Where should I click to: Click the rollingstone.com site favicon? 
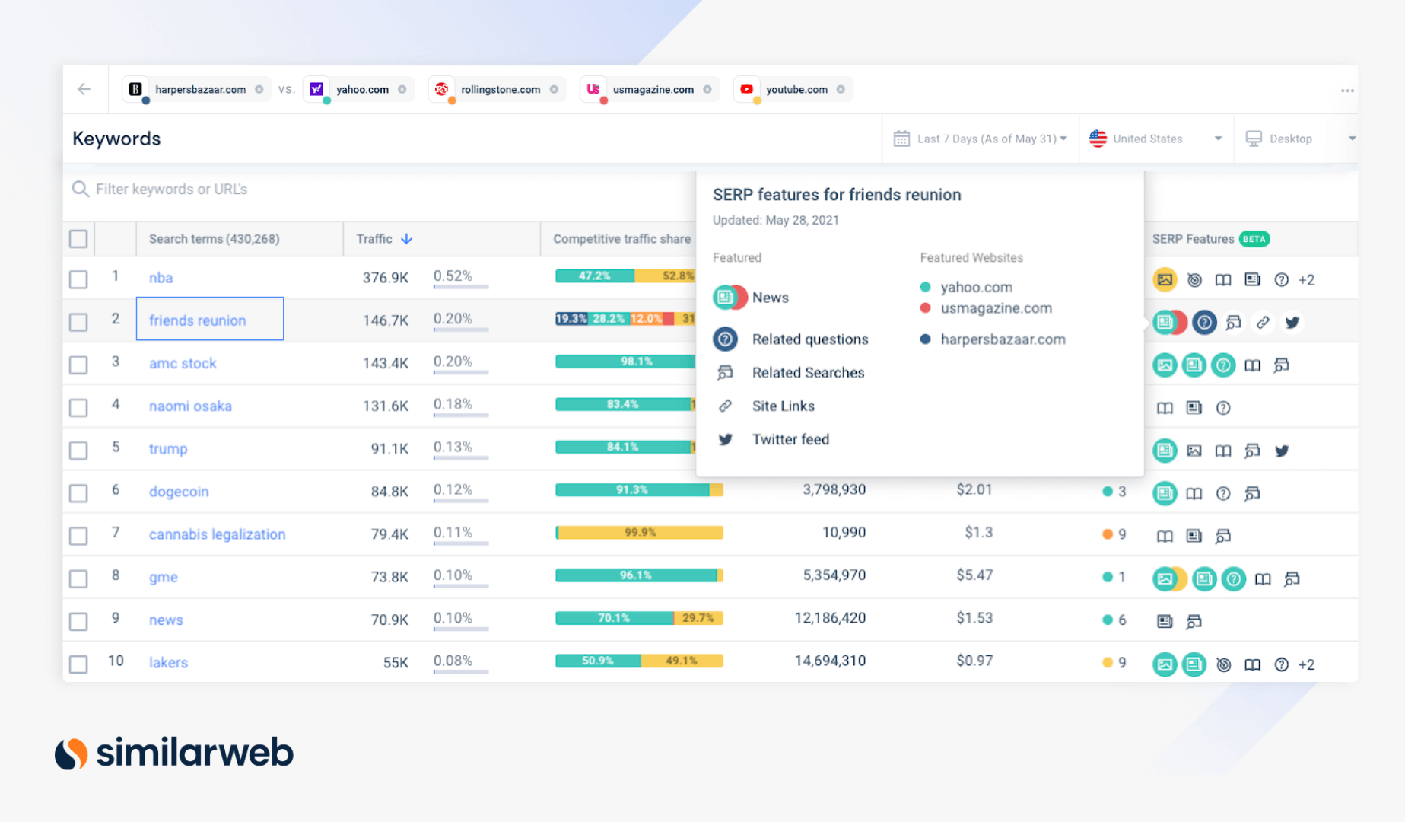(x=441, y=89)
